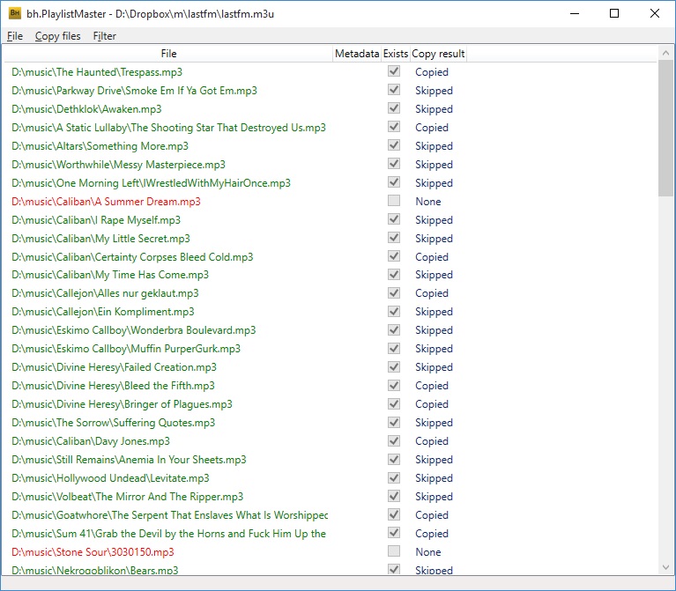
Task: Select the missing Caliban A Summer Dream.mp3 entry
Action: pyautogui.click(x=106, y=202)
